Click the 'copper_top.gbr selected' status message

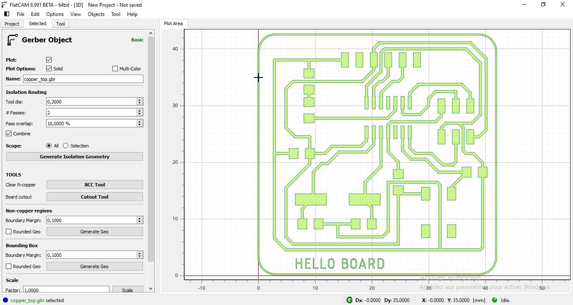[x=37, y=300]
